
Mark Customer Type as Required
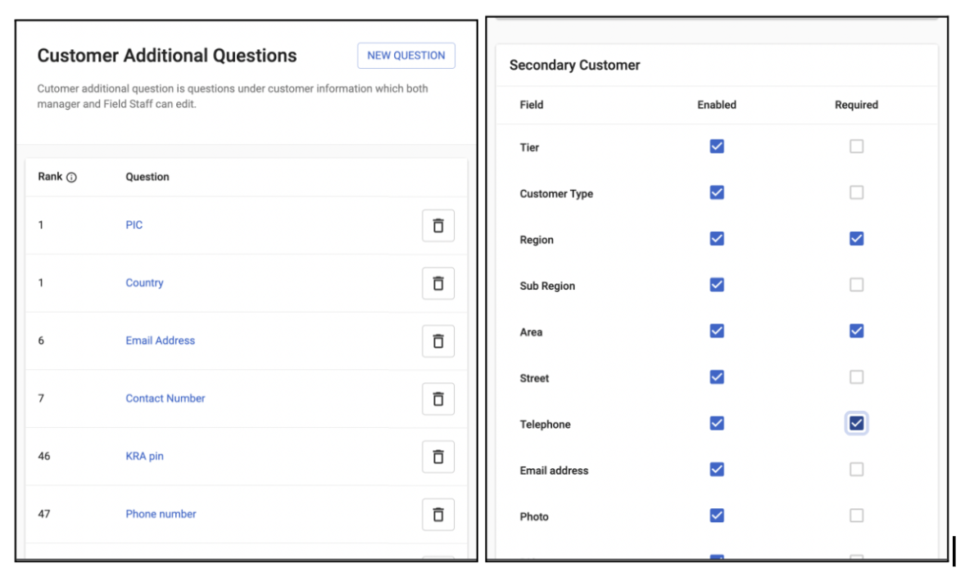click(x=856, y=193)
